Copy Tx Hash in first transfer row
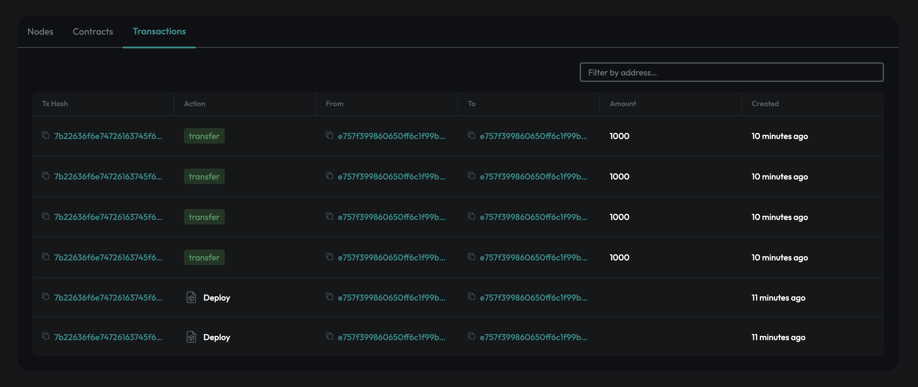 tap(46, 135)
